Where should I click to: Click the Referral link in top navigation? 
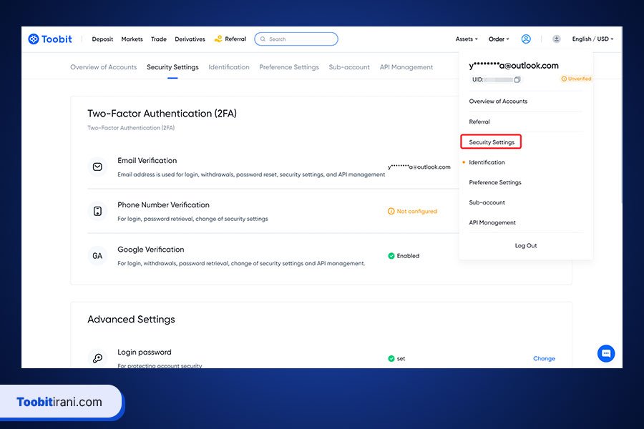tap(230, 39)
